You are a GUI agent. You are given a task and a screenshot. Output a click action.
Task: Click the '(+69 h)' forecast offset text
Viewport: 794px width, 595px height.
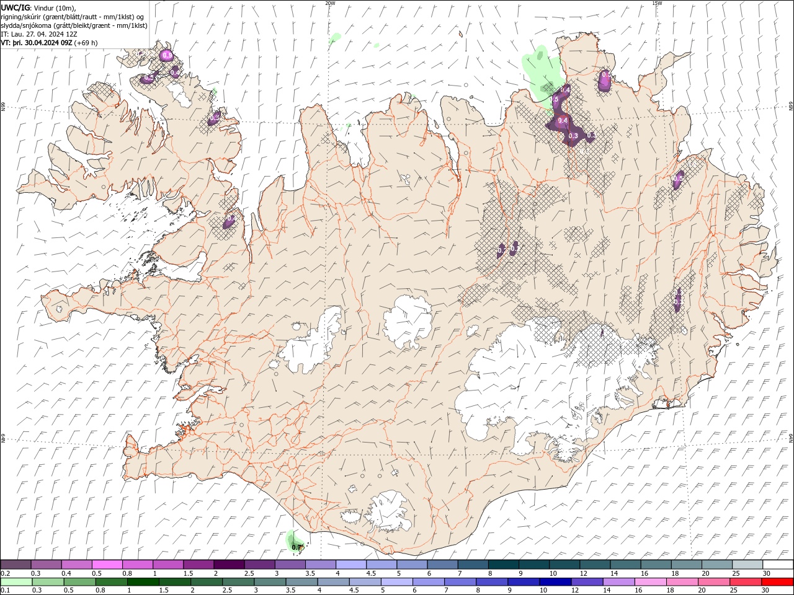pos(86,43)
